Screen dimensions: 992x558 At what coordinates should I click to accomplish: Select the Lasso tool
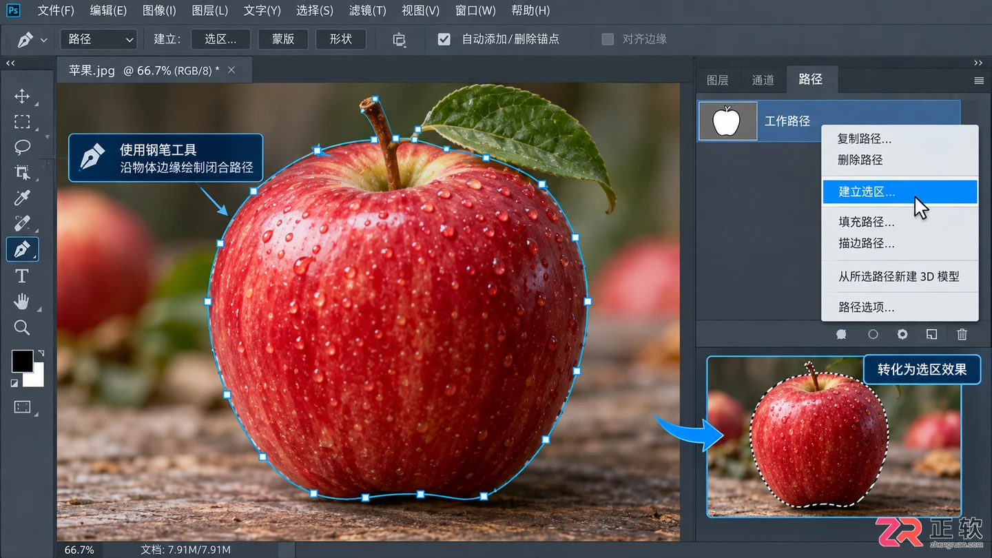[22, 147]
